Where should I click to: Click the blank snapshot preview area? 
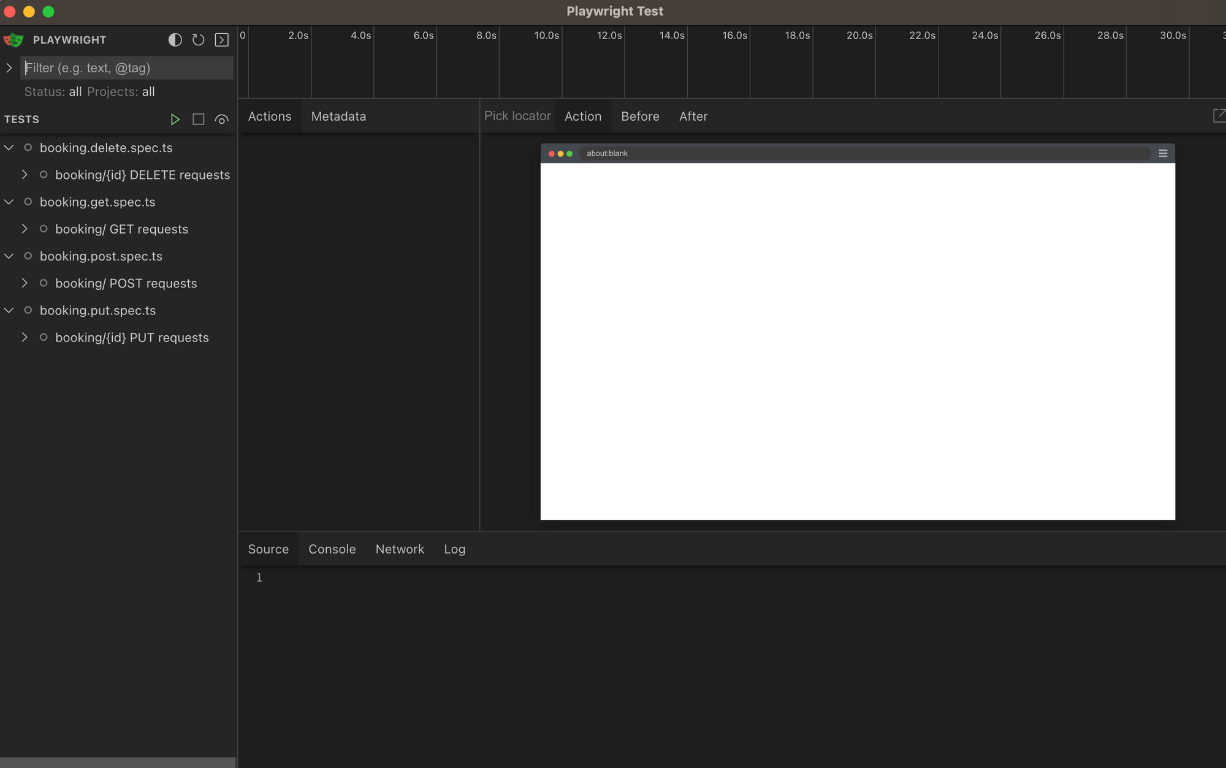coord(858,341)
